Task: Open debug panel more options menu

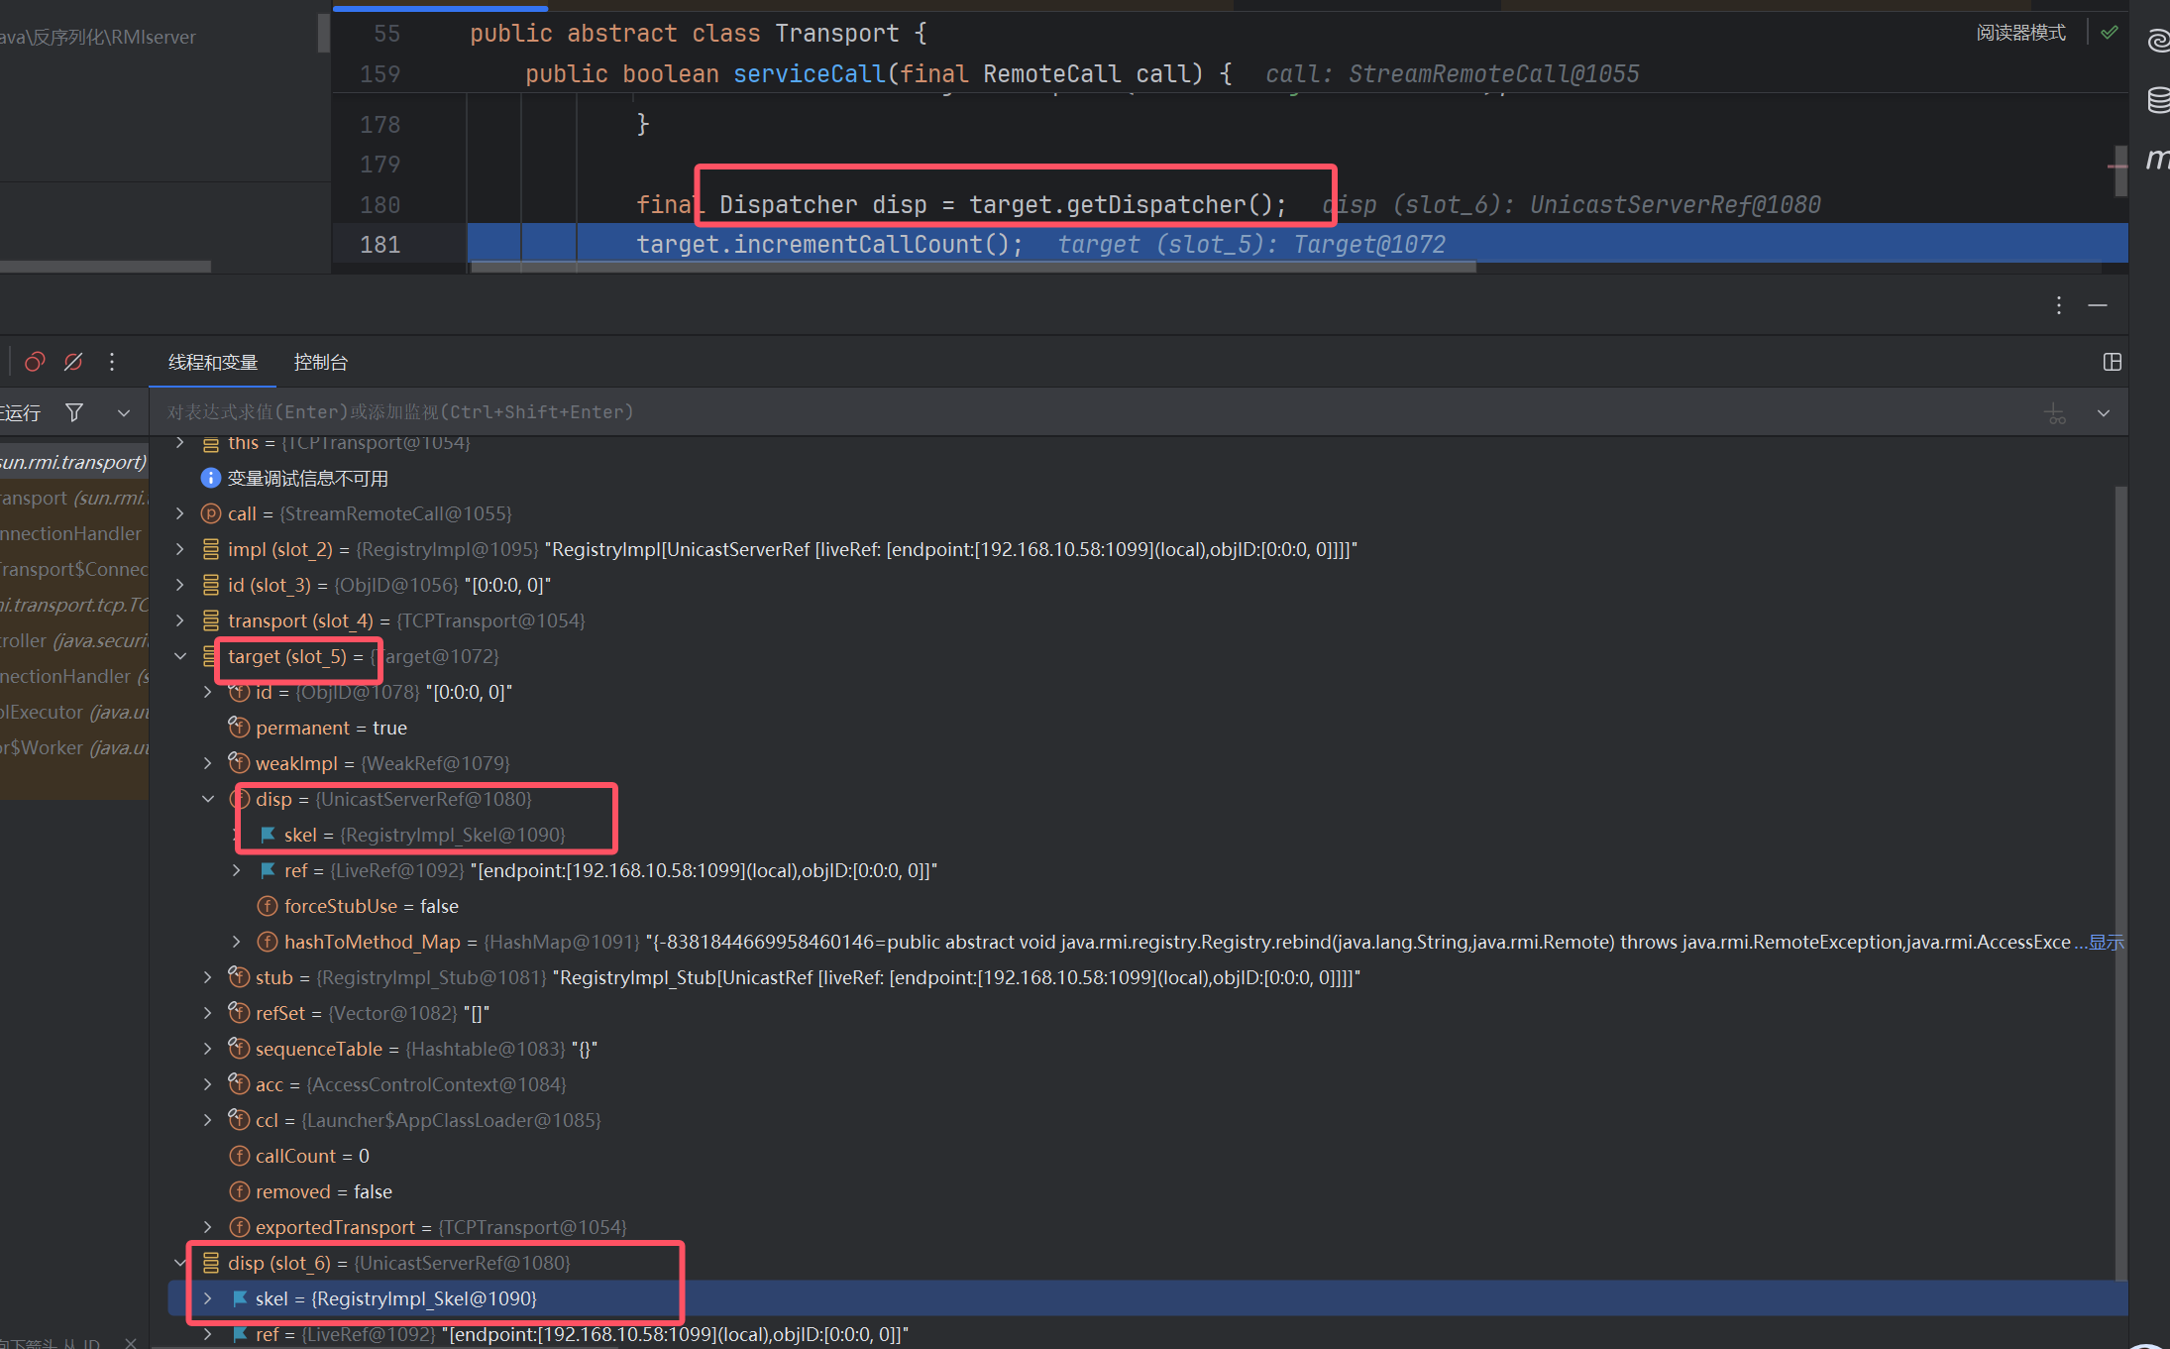Action: [x=2058, y=305]
